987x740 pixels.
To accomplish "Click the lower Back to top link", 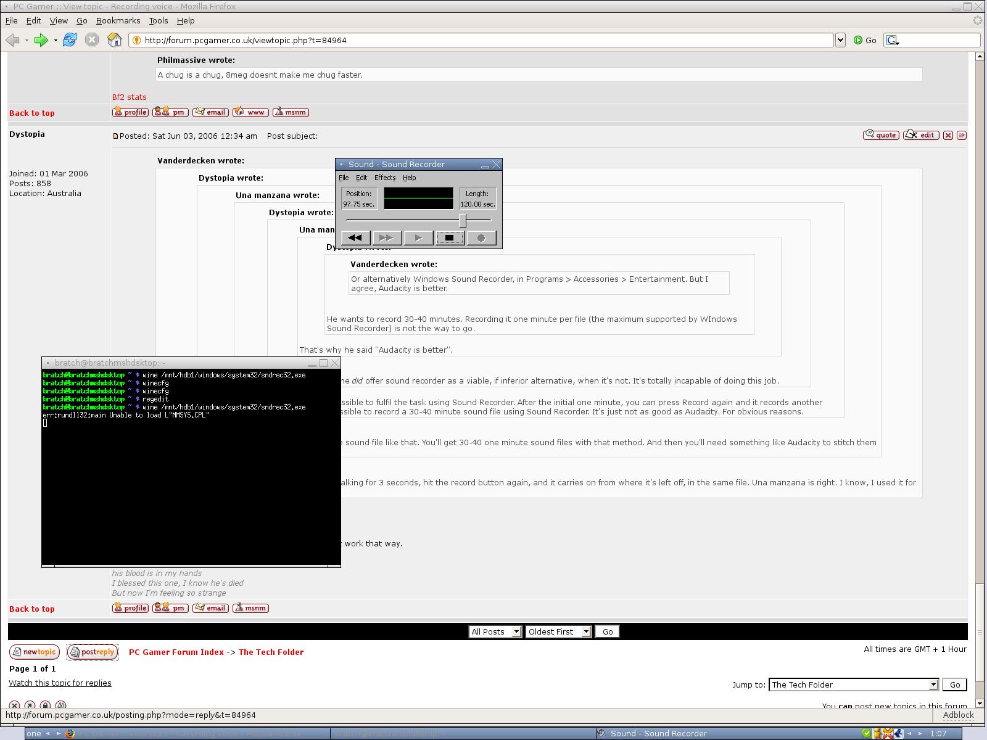I will pyautogui.click(x=32, y=609).
